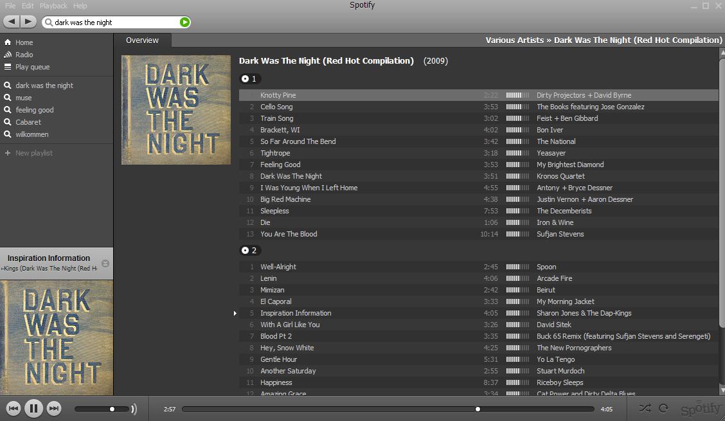The width and height of the screenshot is (725, 421).
Task: Adjust the volume slider
Action: click(x=111, y=408)
